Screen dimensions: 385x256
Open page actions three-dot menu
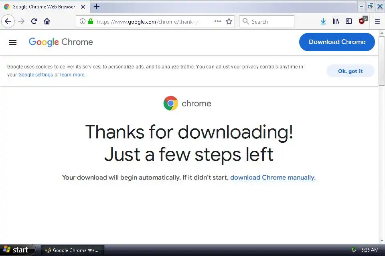pos(217,21)
